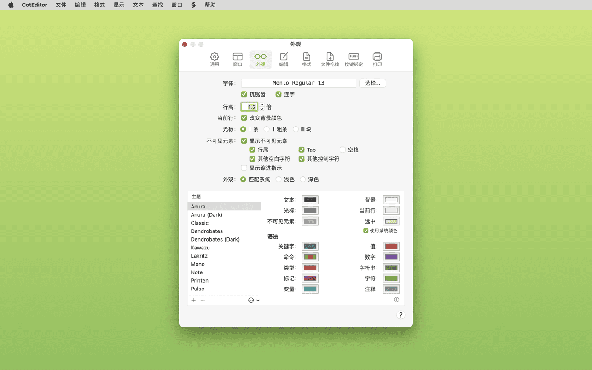The image size is (592, 370).
Task: Click the help question mark button
Action: click(400, 315)
